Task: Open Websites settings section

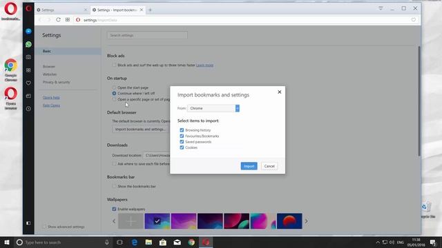Action: (x=50, y=74)
